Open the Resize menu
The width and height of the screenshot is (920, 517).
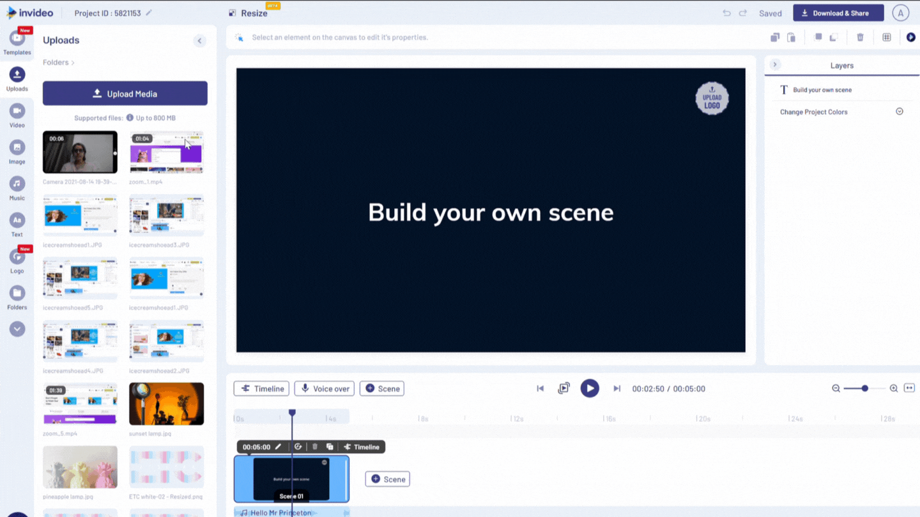[254, 13]
